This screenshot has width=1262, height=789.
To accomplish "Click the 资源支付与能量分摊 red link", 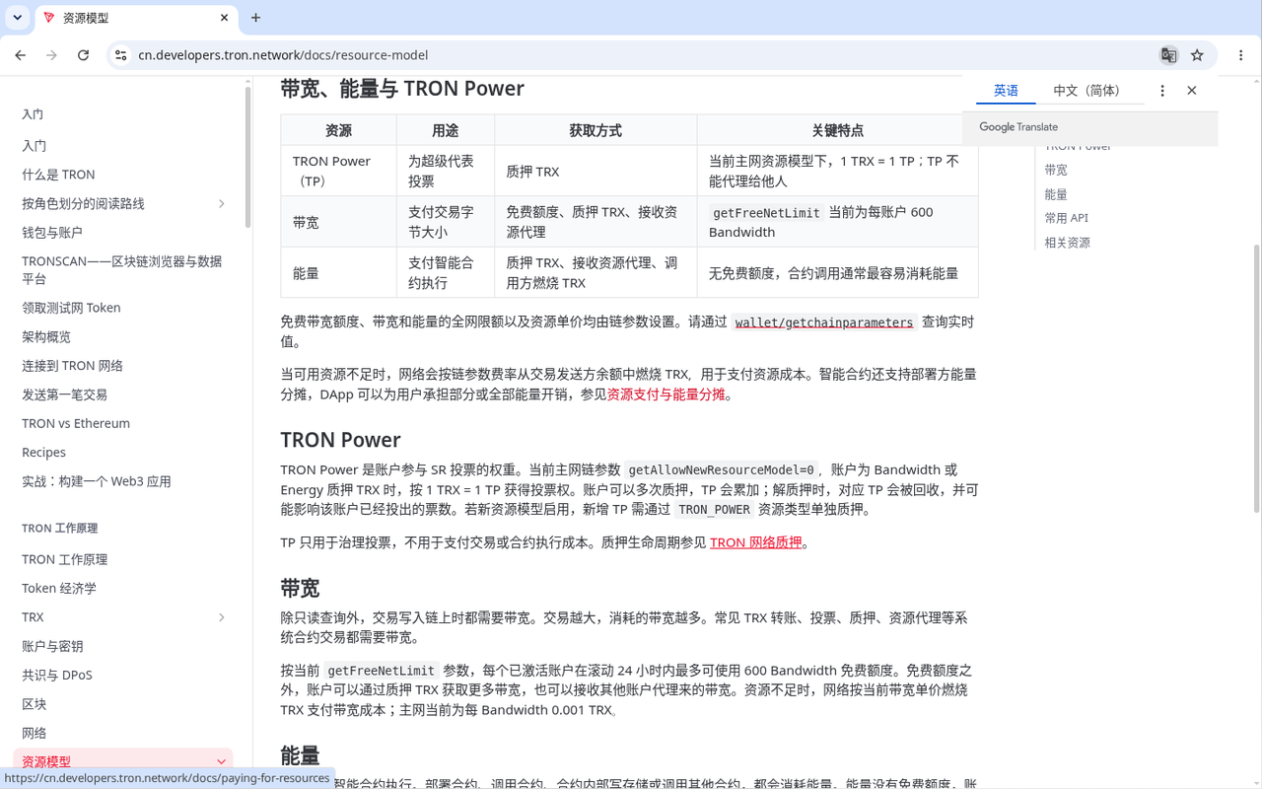I will coord(666,394).
